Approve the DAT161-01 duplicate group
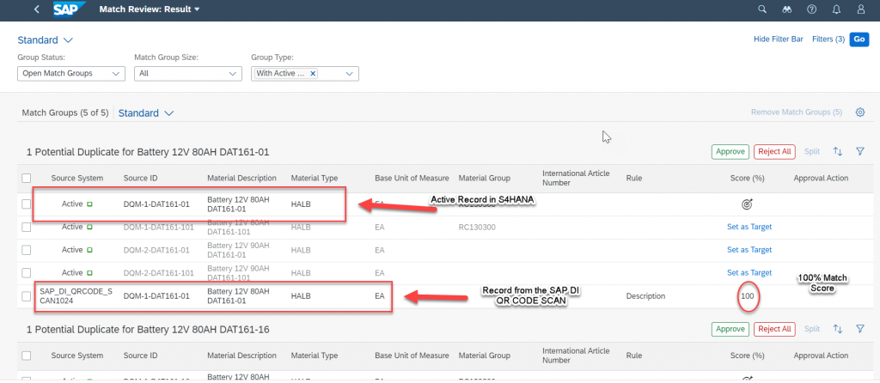The image size is (880, 383). (730, 151)
